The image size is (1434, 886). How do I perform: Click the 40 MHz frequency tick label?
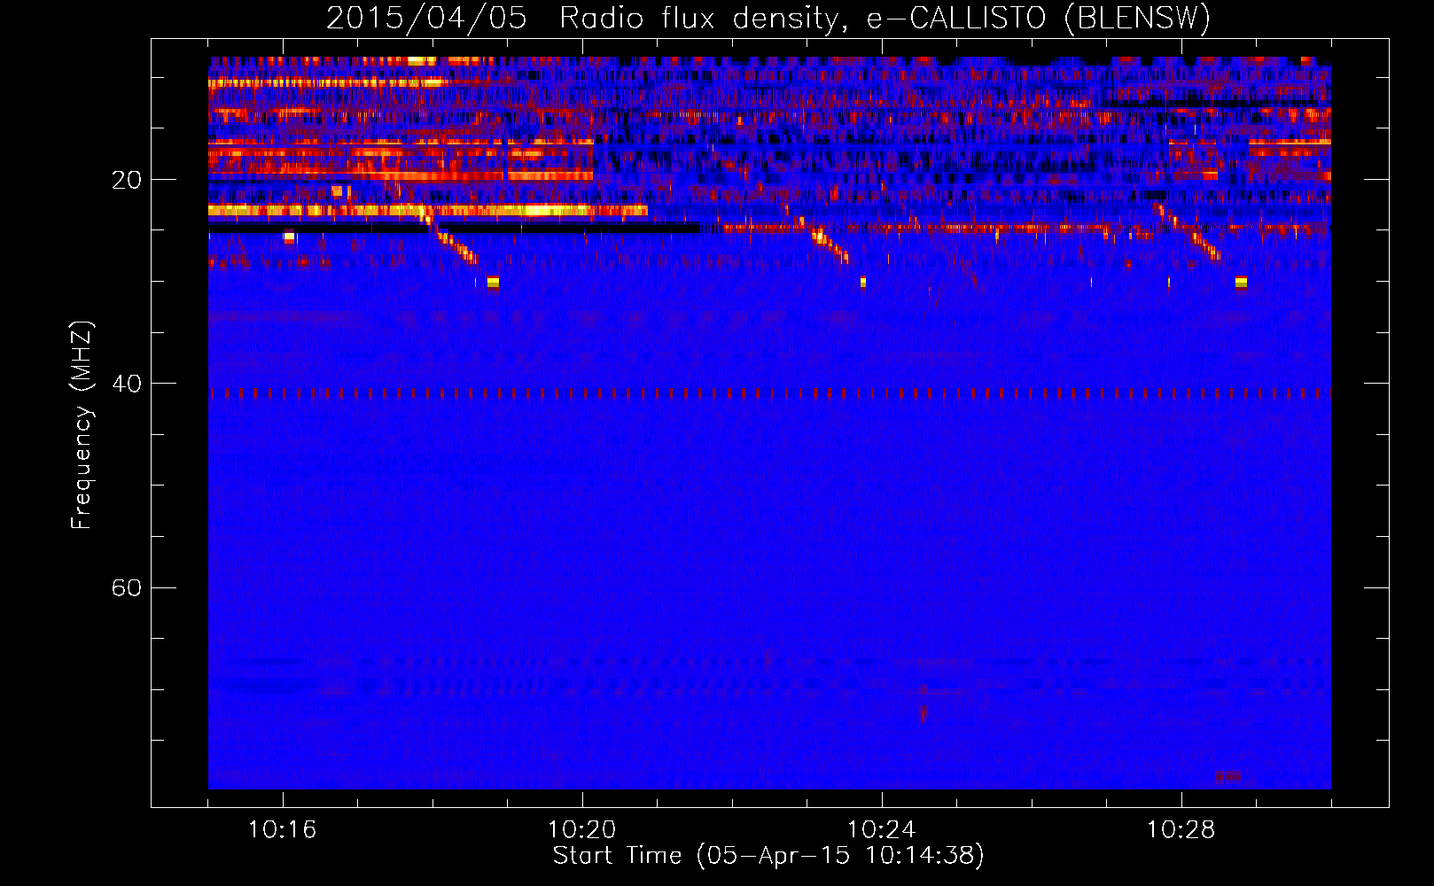[127, 384]
